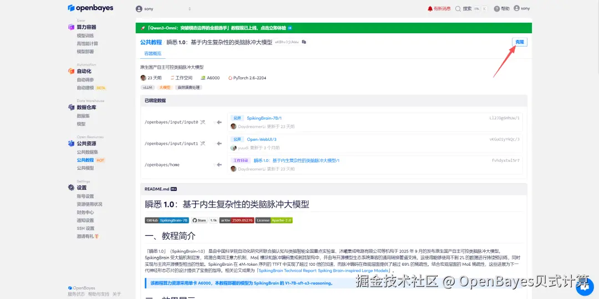Open 模型部署 in the sidebar

(x=85, y=52)
